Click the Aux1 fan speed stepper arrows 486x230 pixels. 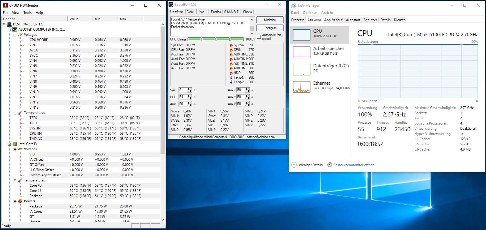point(247,90)
